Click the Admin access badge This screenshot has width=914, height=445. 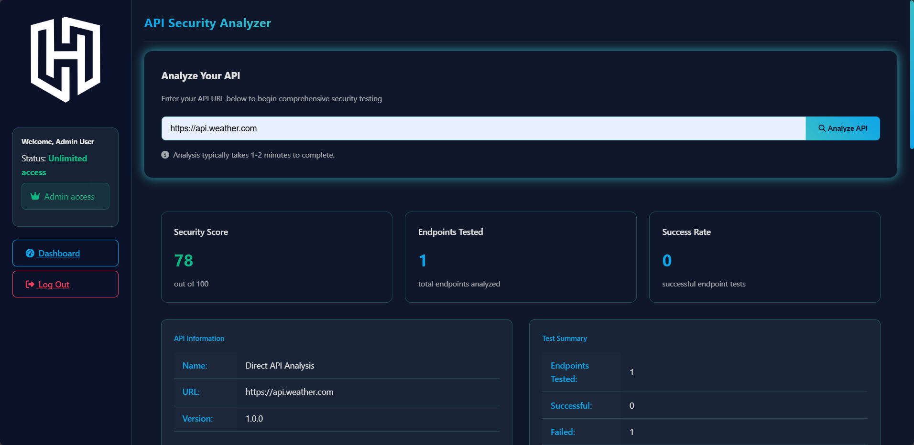click(65, 196)
